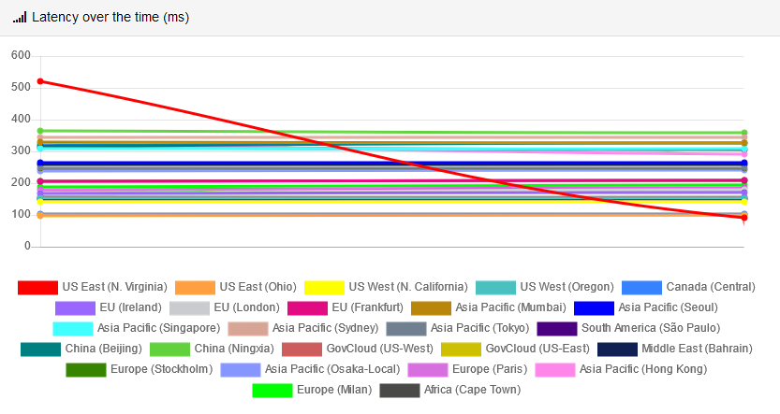Click the 100 y-axis label
780x414 pixels.
(x=21, y=214)
